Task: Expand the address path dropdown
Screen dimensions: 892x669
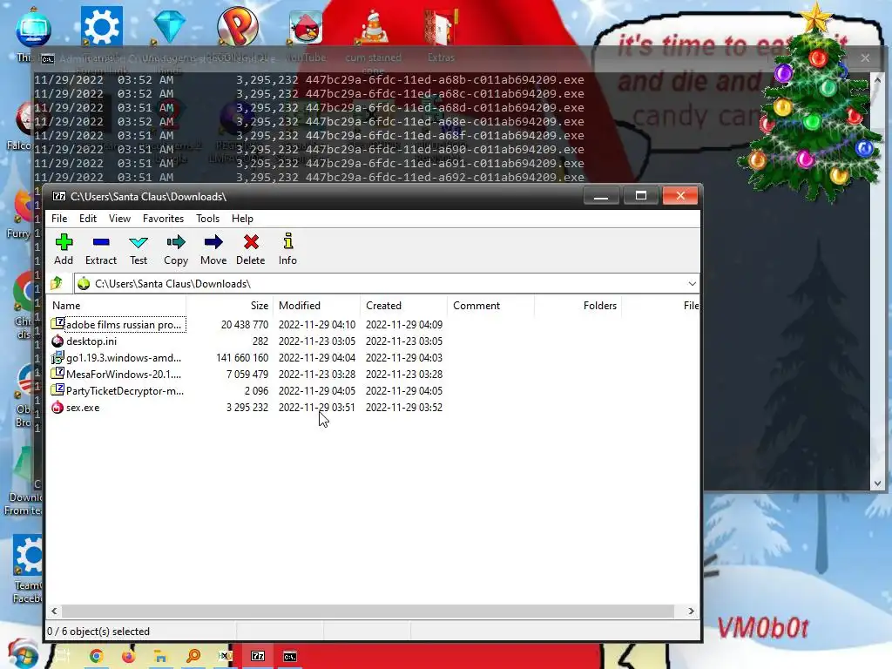Action: 692,283
